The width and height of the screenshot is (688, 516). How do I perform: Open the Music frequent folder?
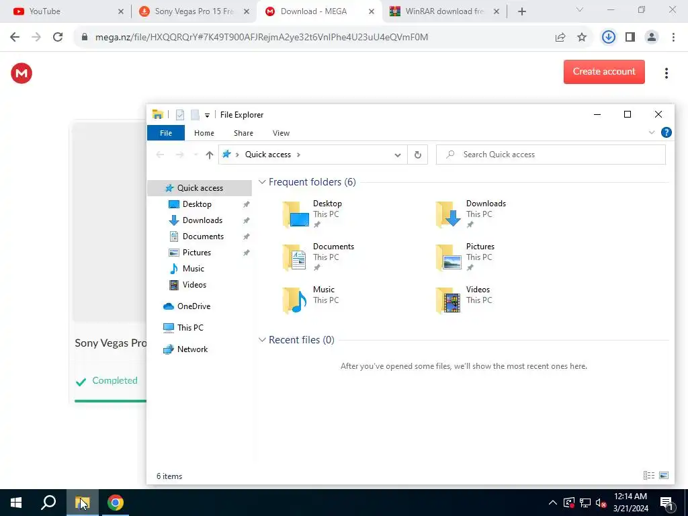tap(311, 300)
